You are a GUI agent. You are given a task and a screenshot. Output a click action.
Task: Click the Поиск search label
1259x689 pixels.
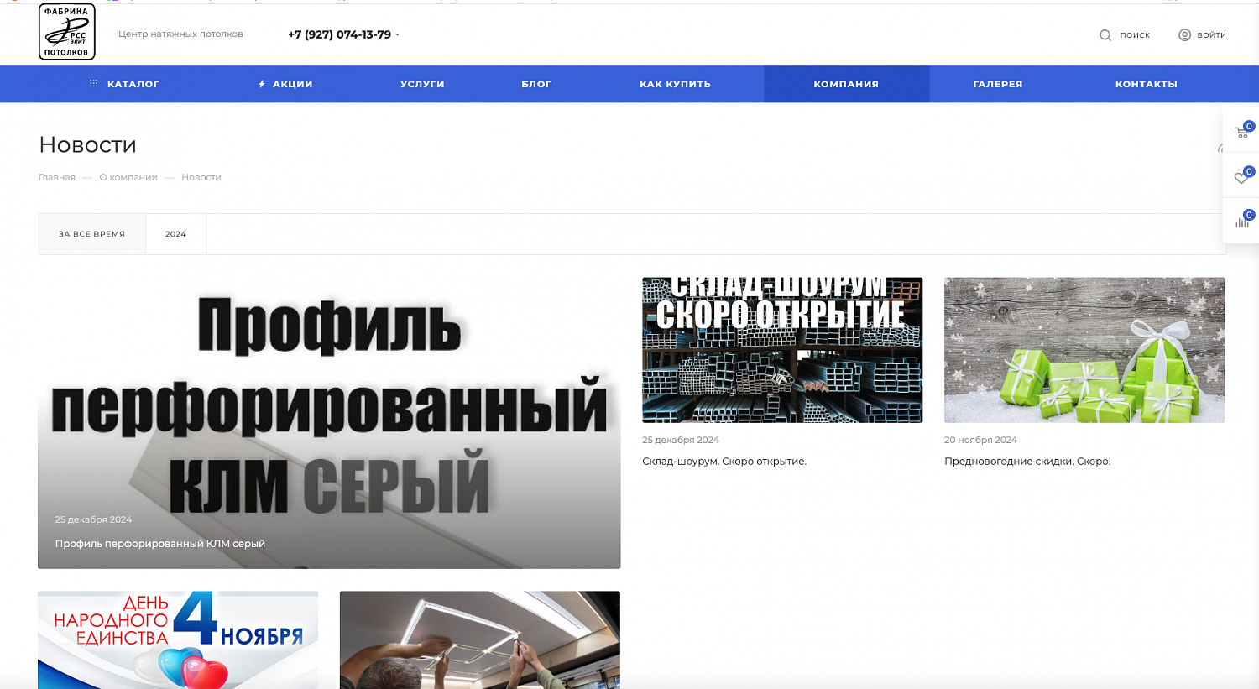coord(1135,35)
